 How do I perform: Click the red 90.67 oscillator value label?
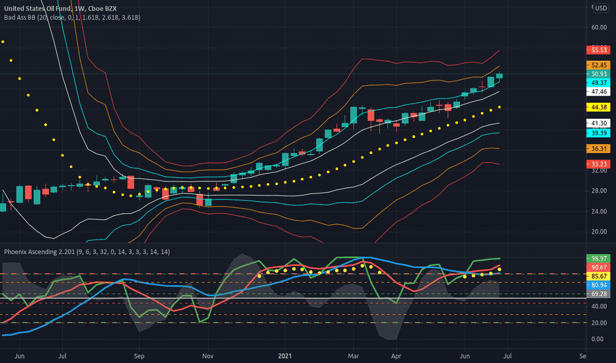[x=598, y=267]
